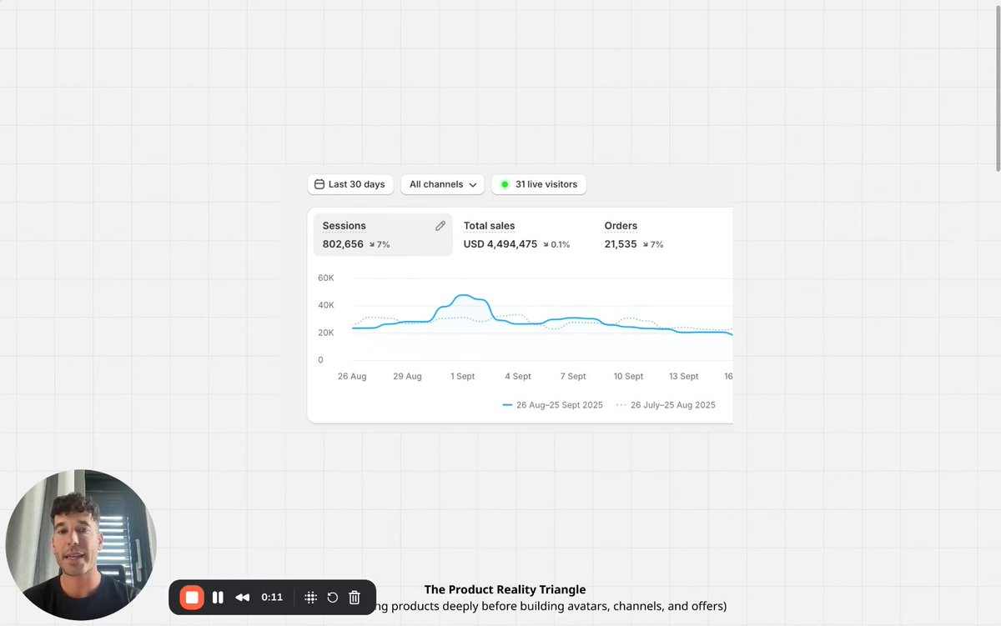This screenshot has height=626, width=1001.
Task: Click the calendar icon on the date filter
Action: click(319, 184)
